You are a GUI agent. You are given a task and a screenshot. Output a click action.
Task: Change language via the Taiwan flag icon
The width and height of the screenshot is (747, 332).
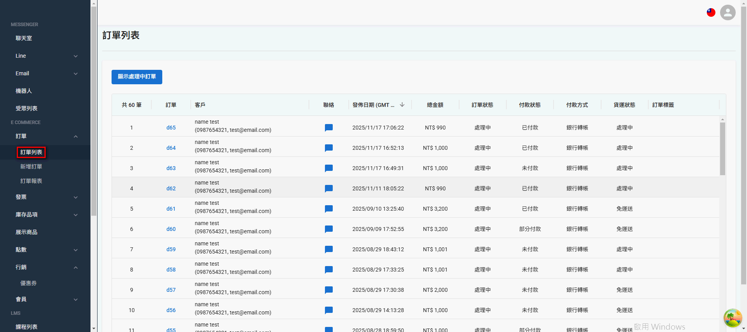coord(711,12)
